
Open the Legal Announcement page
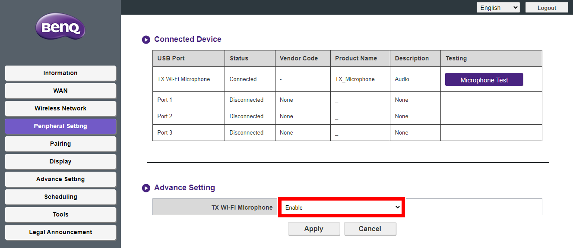point(60,232)
